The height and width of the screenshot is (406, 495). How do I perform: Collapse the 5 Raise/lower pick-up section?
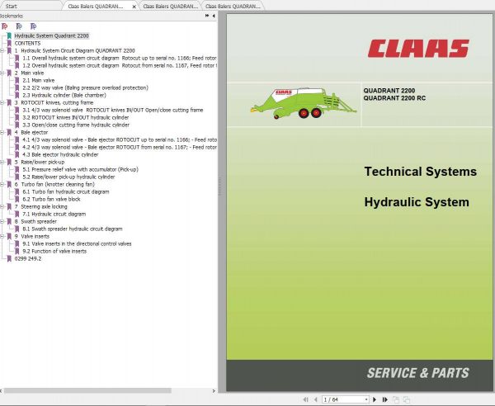pos(2,162)
